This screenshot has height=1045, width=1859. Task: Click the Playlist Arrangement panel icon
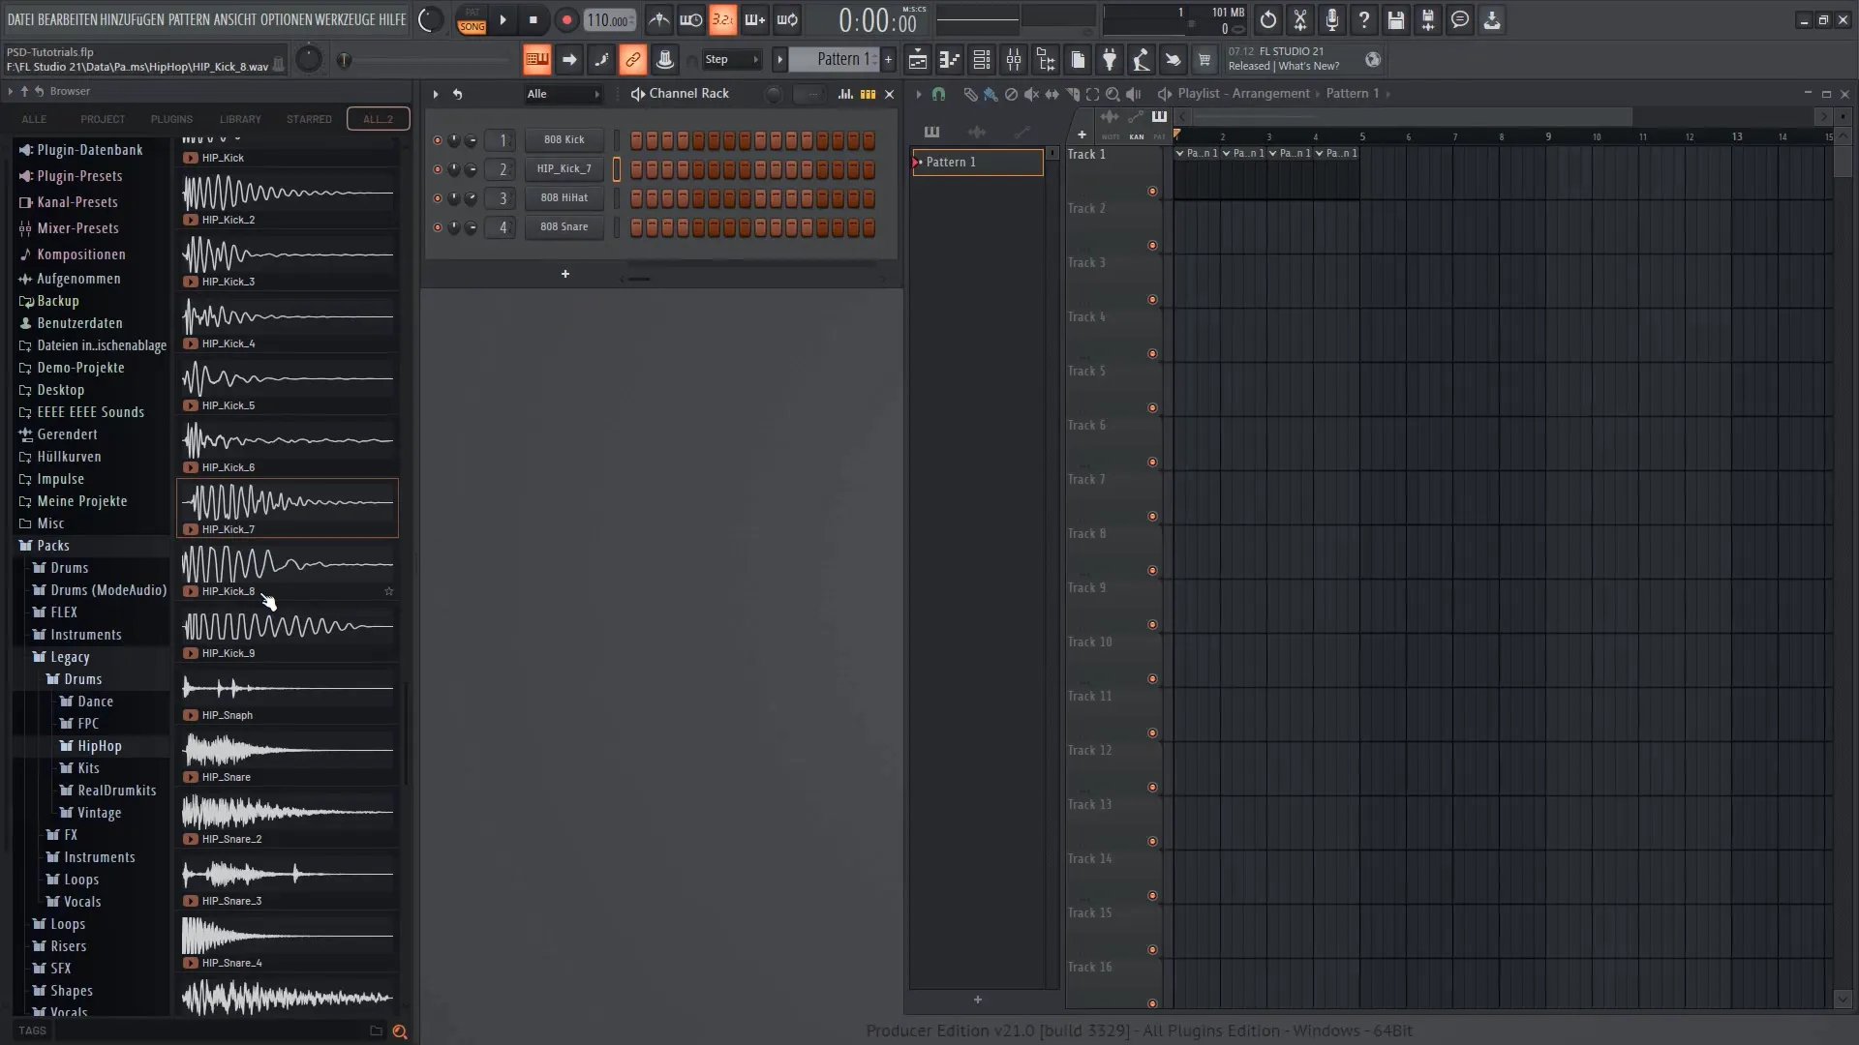pos(1165,93)
